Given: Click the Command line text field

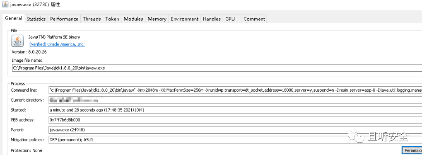Looking at the screenshot, I should tap(235, 90).
